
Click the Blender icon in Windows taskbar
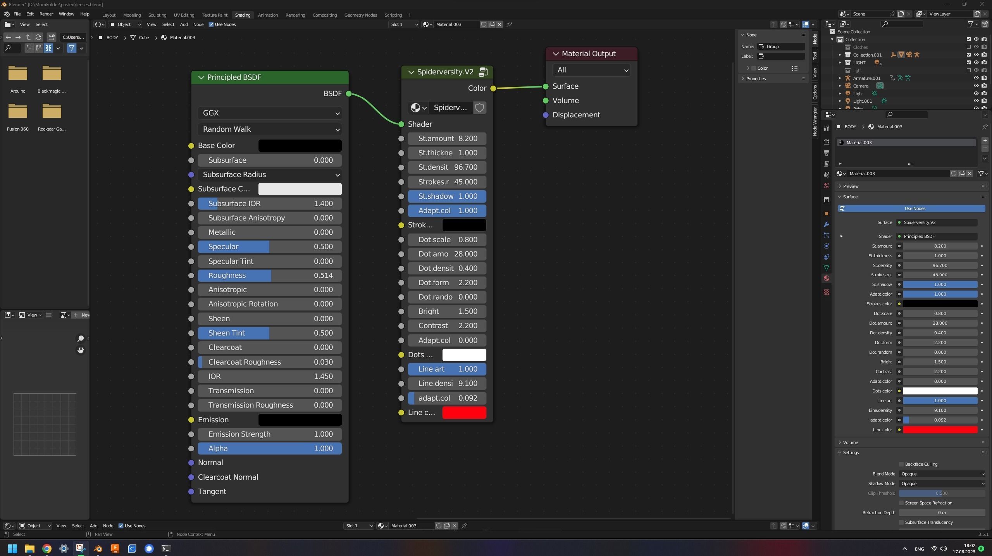98,548
